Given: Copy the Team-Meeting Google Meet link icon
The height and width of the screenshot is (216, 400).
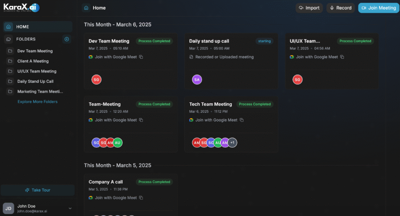Looking at the screenshot, I should [x=141, y=120].
